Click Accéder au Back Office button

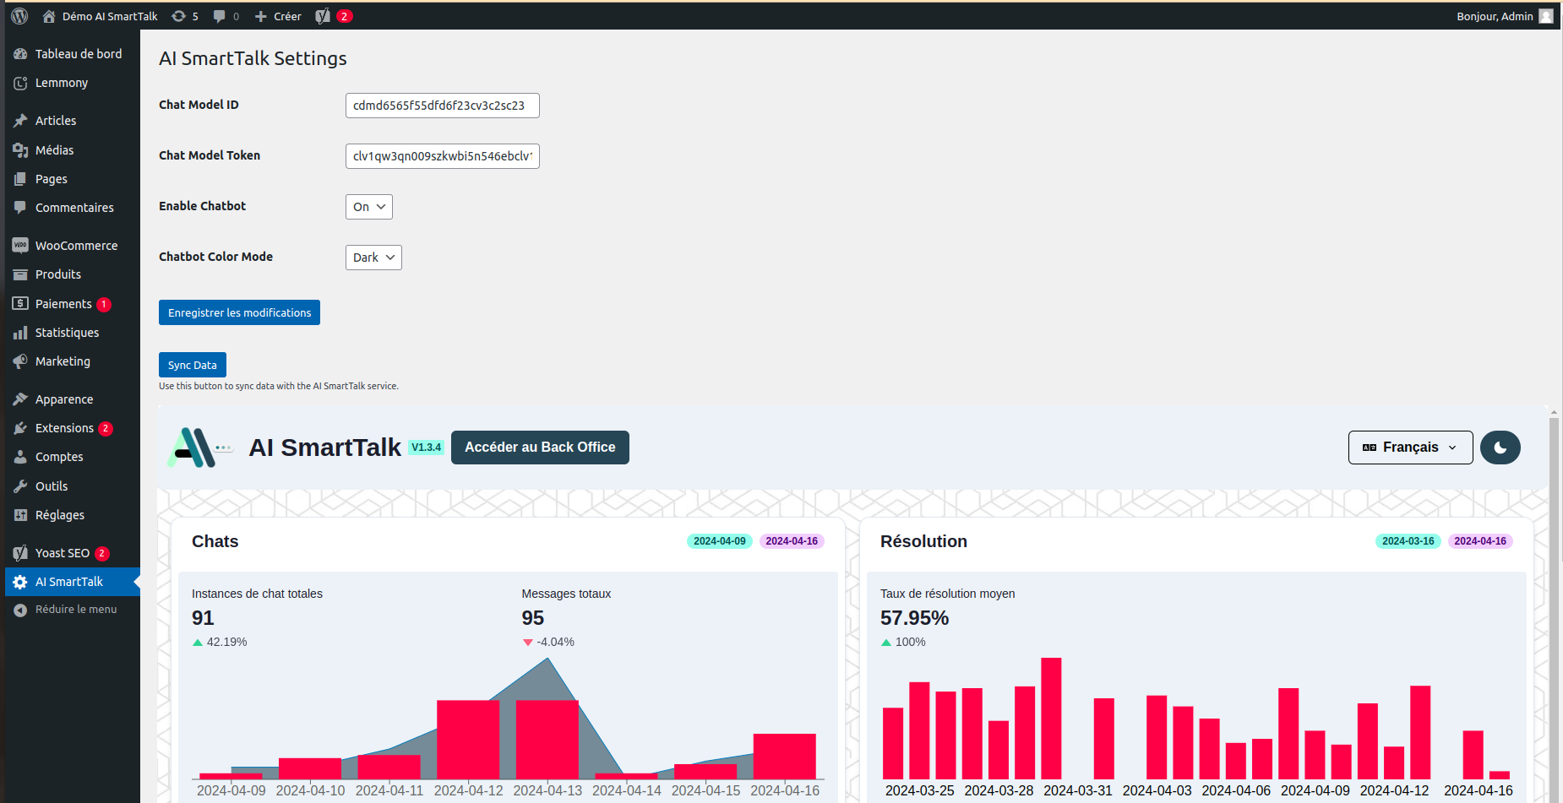[540, 448]
